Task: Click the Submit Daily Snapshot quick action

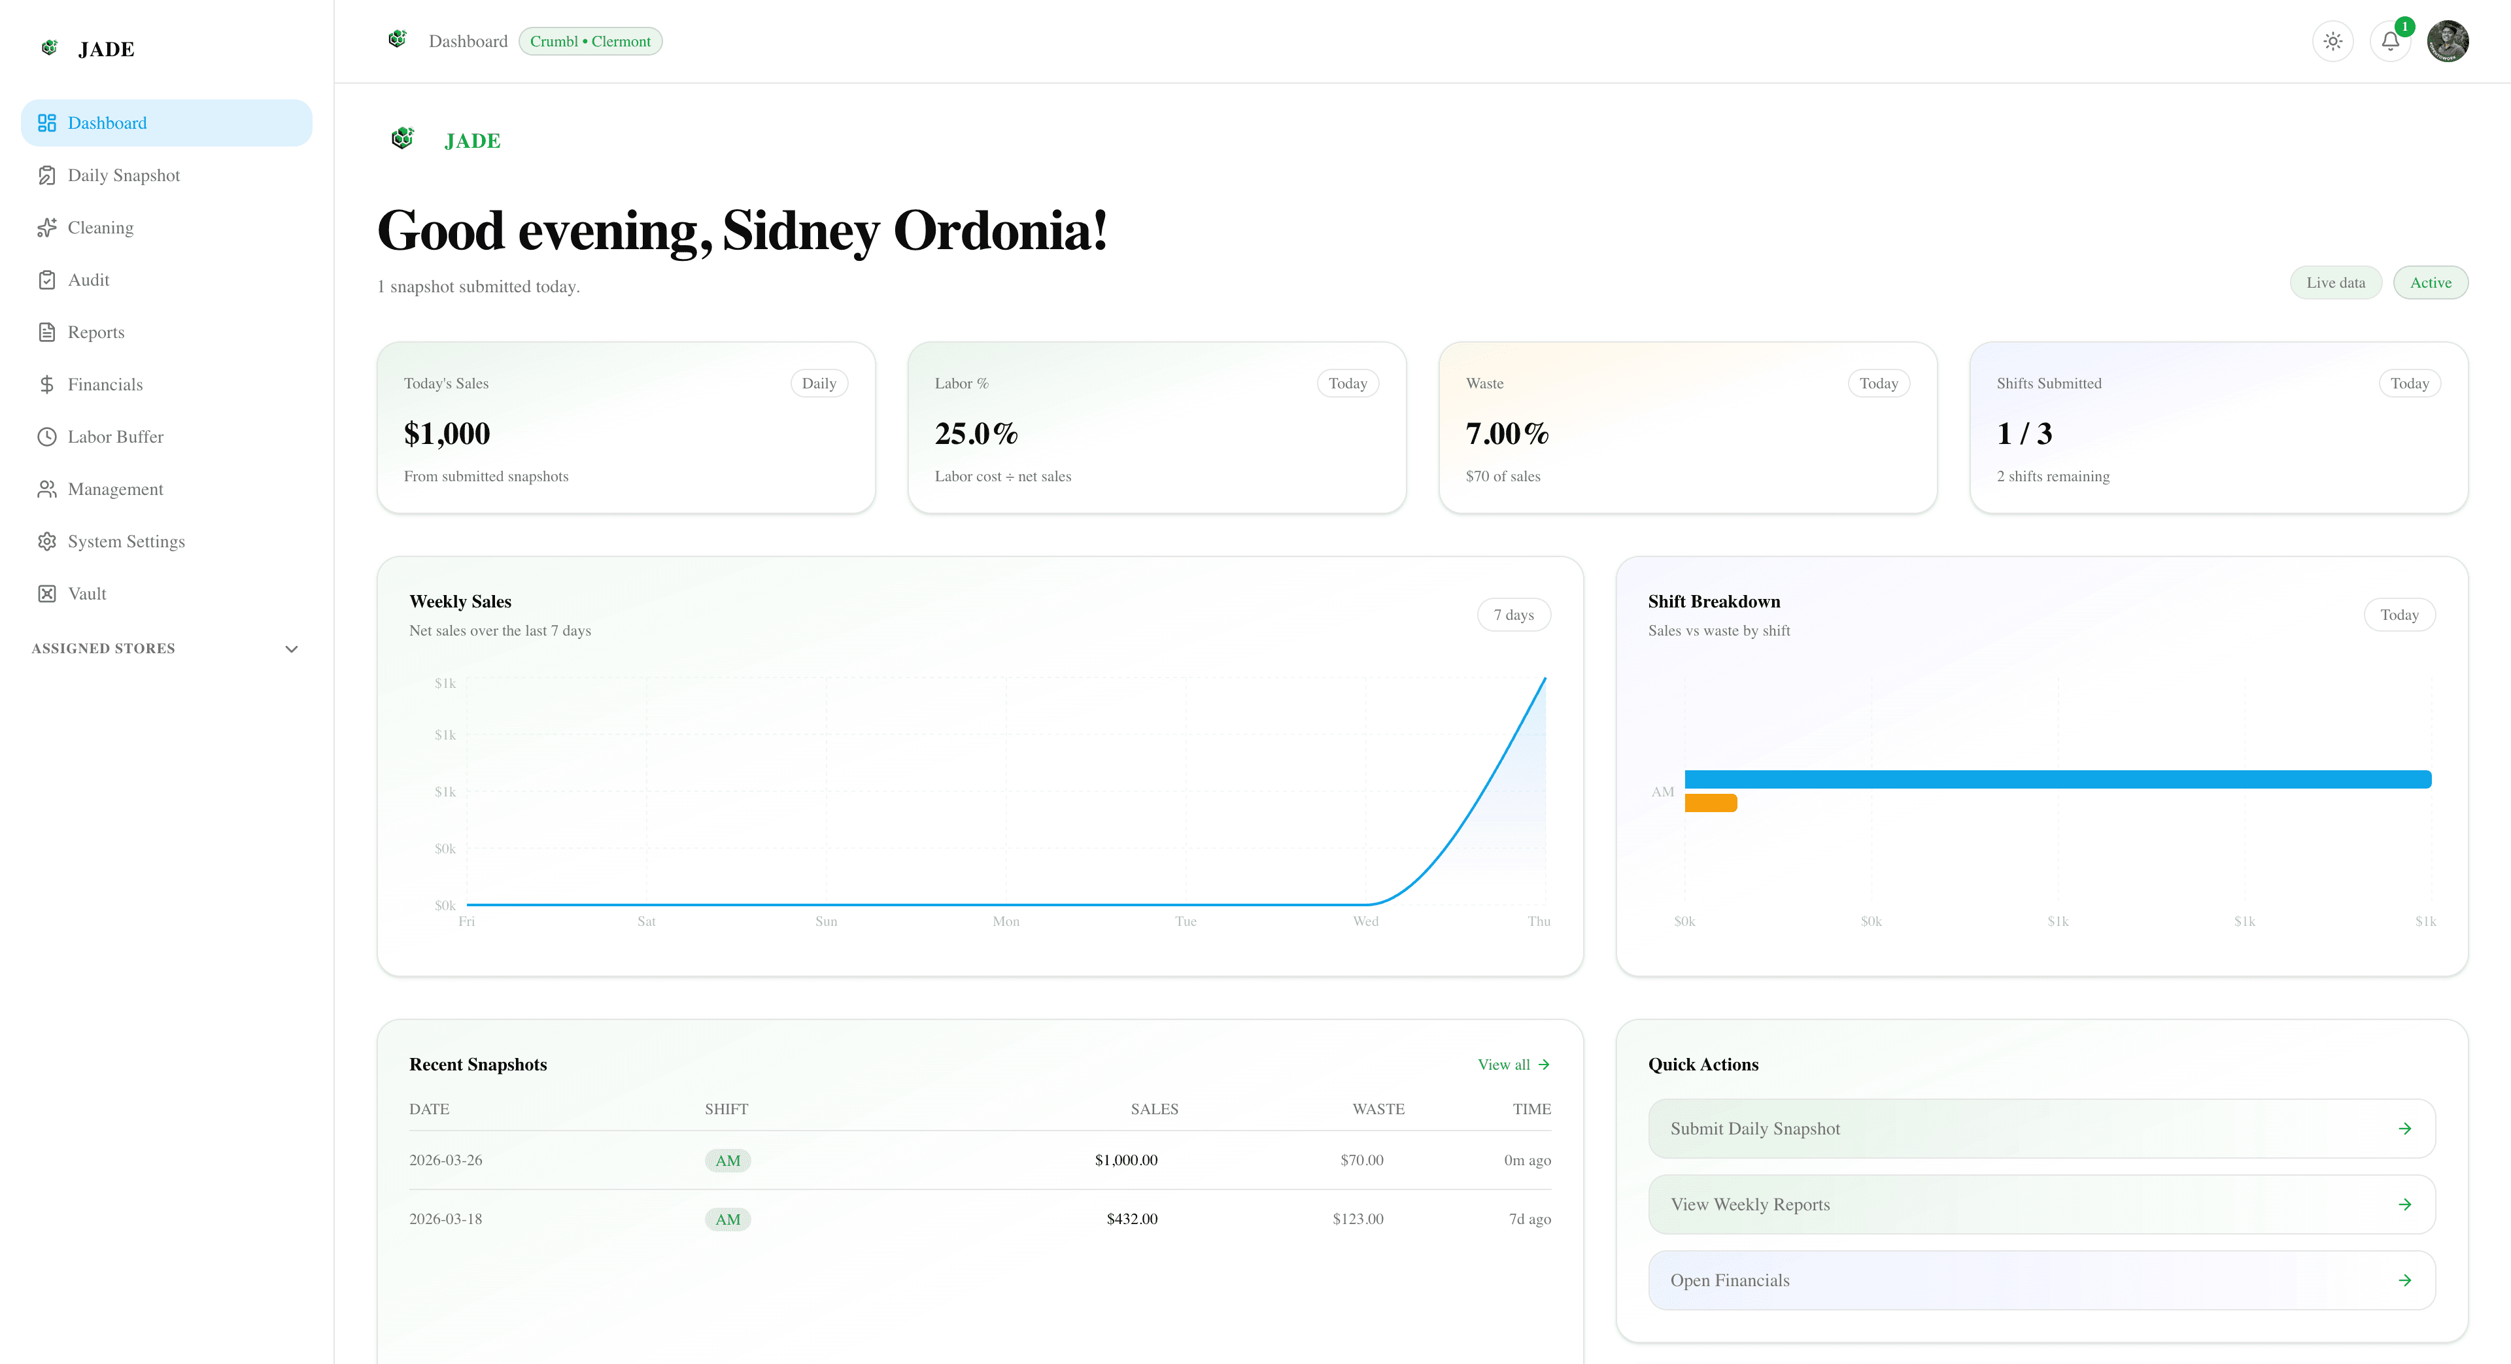Action: [2041, 1128]
